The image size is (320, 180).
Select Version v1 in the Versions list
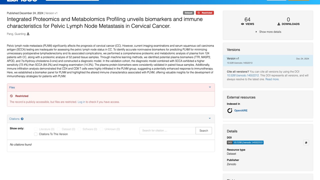(x=268, y=60)
